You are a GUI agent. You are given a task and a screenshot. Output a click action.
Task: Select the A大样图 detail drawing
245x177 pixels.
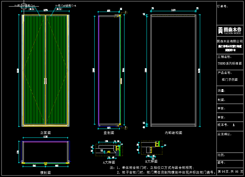point(109,150)
